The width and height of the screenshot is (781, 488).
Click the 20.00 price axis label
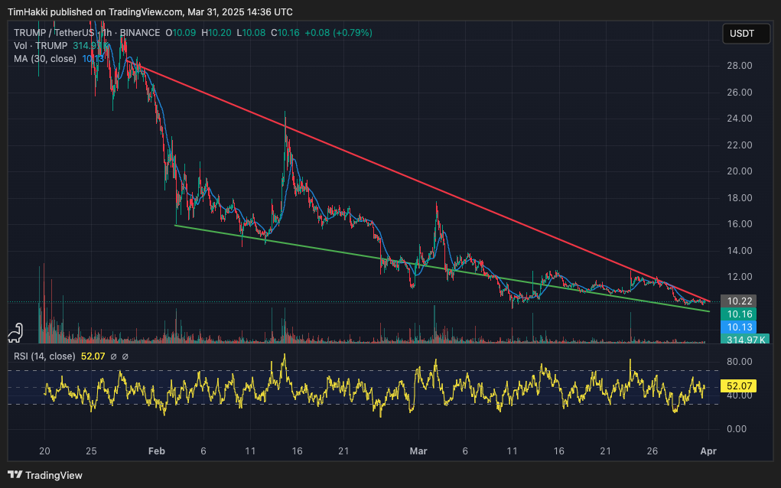click(740, 171)
